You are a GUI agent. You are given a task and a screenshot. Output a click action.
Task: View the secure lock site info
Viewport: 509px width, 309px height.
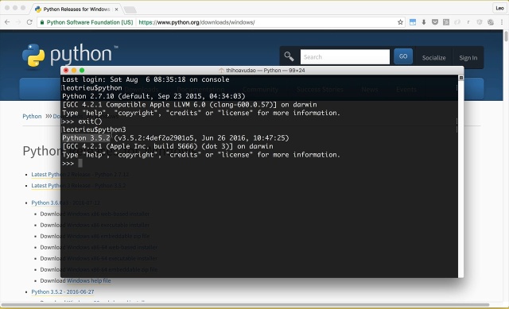click(x=42, y=22)
